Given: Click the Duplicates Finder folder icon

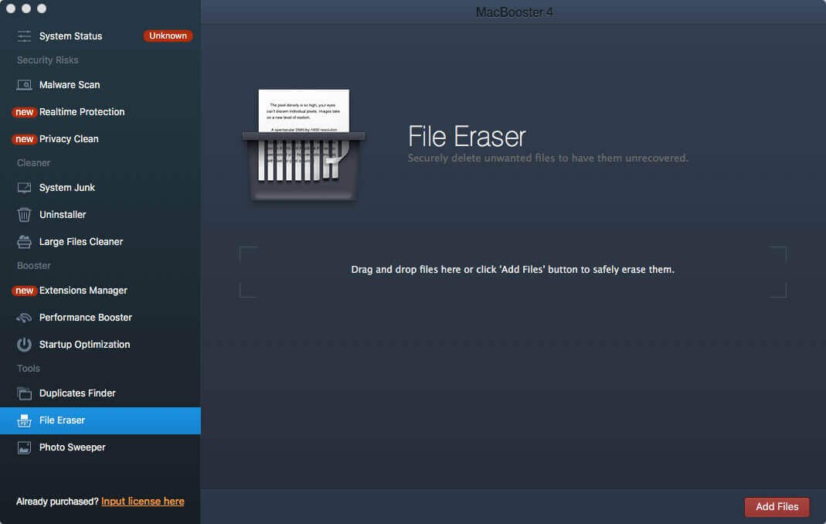Looking at the screenshot, I should 24,393.
